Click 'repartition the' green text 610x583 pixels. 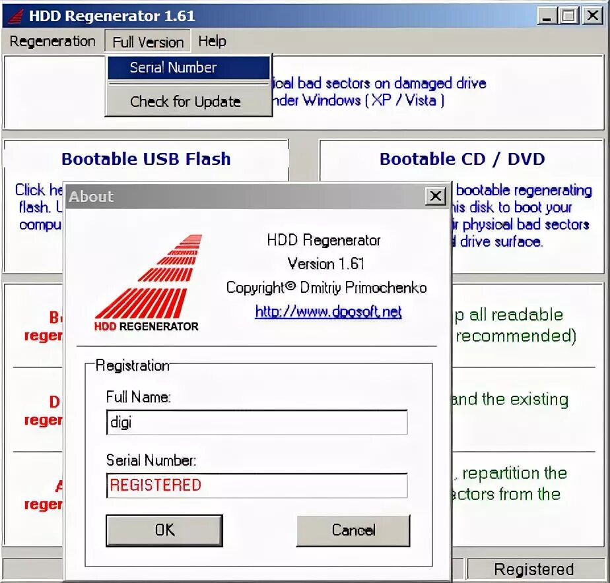tap(515, 474)
